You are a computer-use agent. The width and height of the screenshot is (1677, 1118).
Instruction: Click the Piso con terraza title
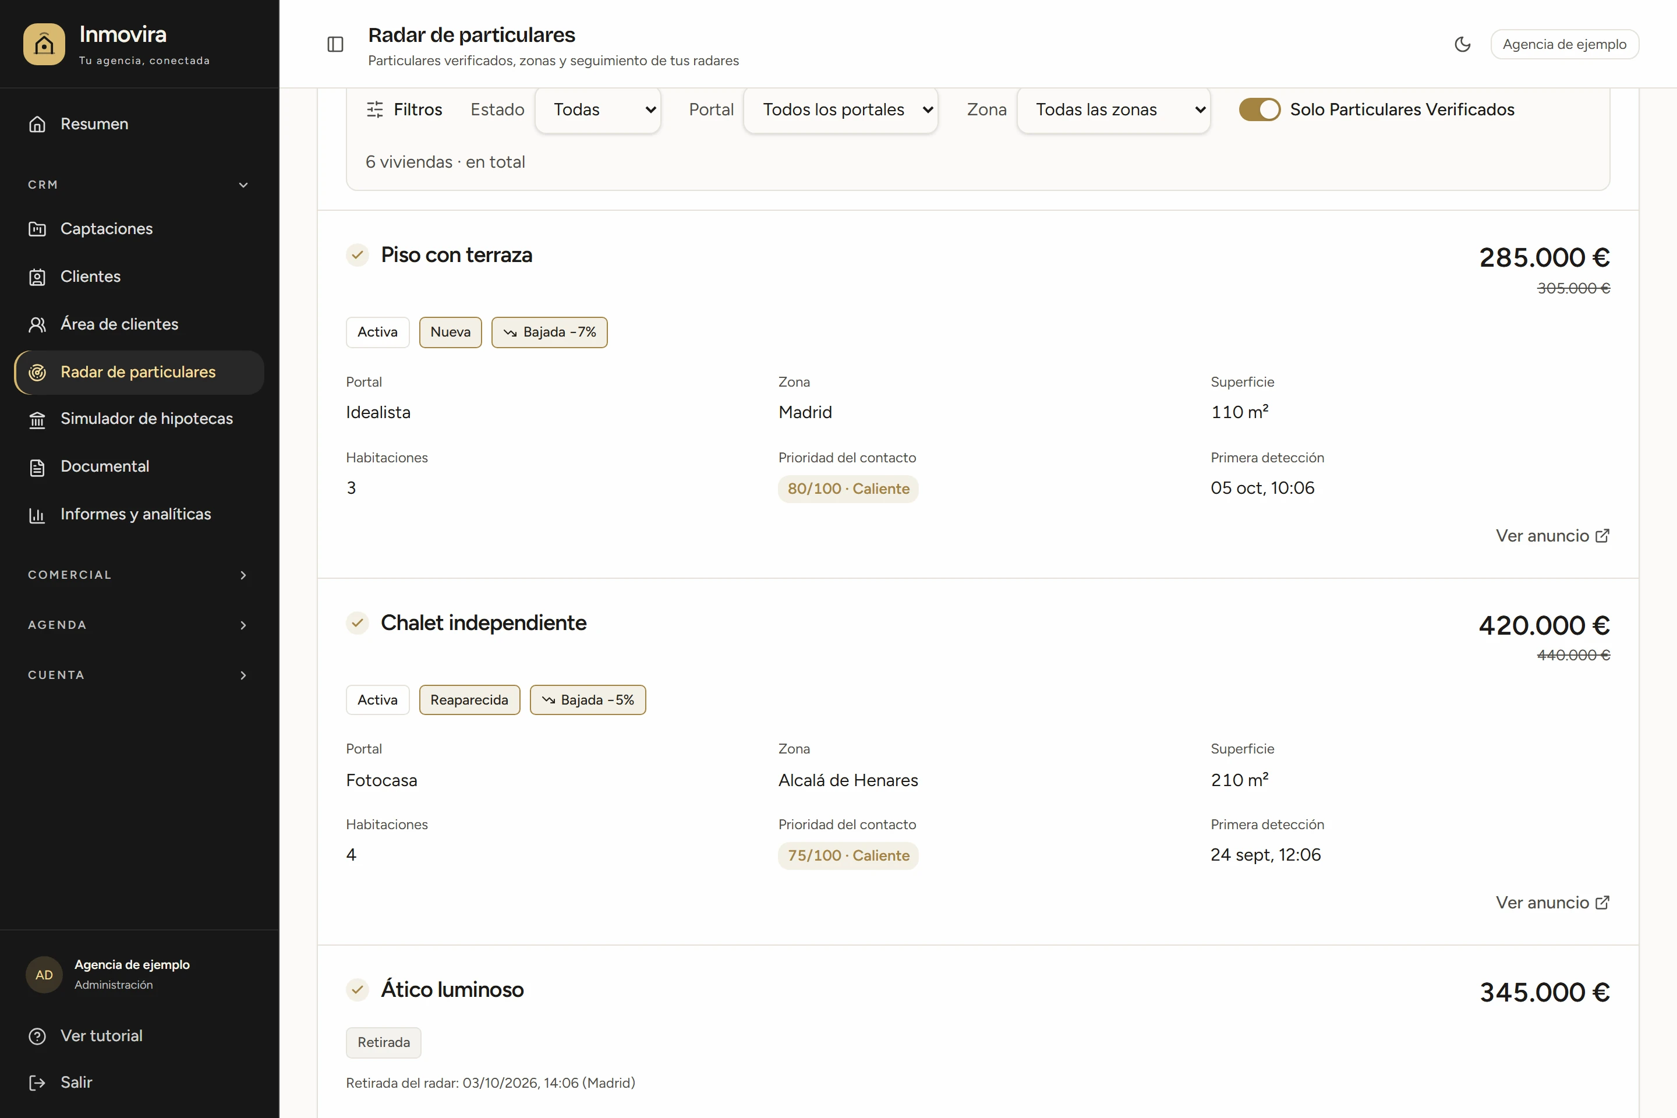(x=457, y=254)
